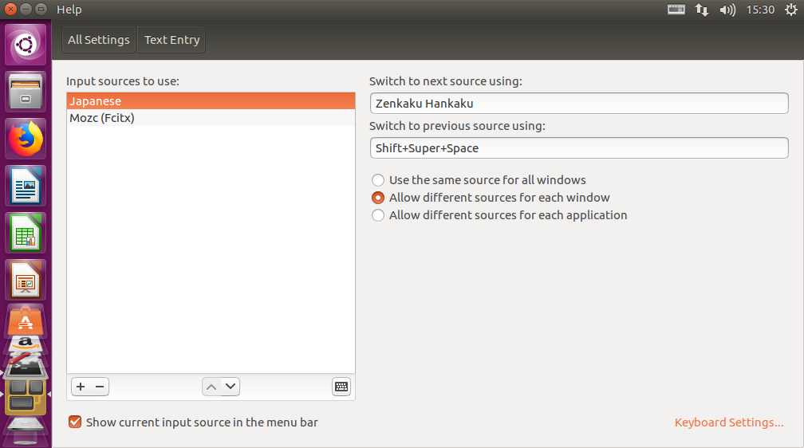Open the Ubuntu Dash search launcher

click(x=26, y=45)
